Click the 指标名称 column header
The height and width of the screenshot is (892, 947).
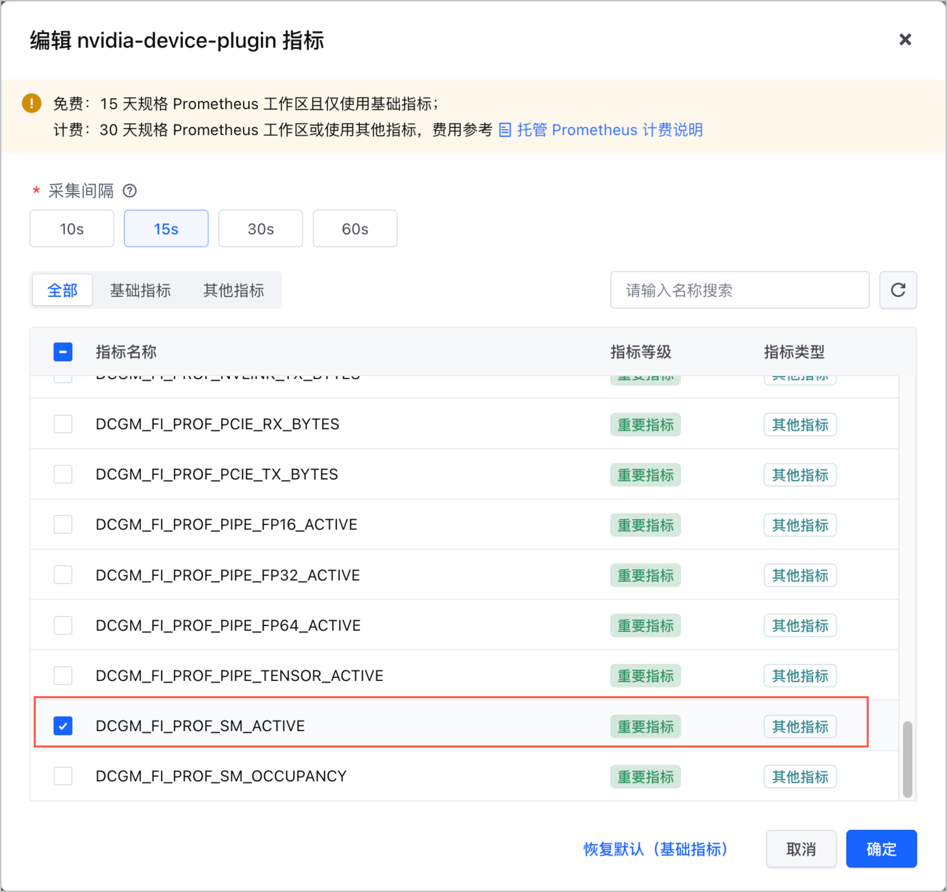coord(126,352)
